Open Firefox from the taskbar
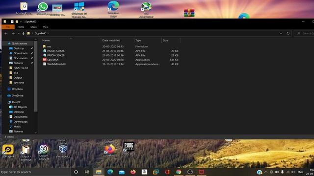Image resolution: width=314 pixels, height=176 pixels. pos(133,172)
